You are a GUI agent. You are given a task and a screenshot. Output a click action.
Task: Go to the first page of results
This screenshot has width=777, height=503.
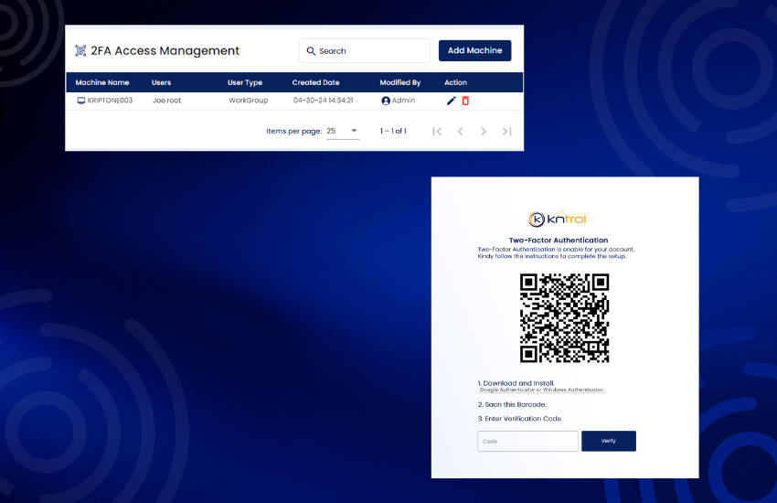tap(437, 132)
